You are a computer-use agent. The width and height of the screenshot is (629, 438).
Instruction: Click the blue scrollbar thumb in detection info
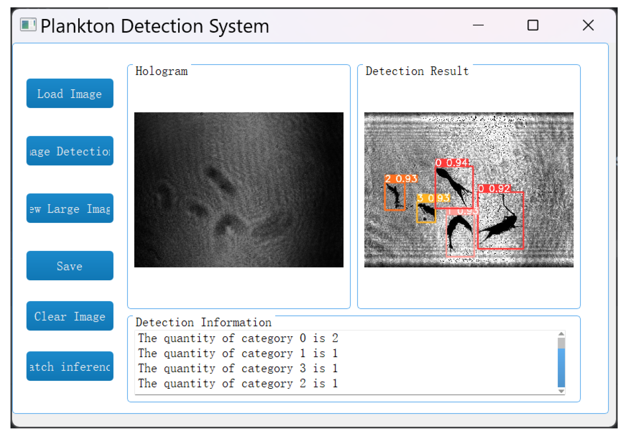tap(561, 367)
